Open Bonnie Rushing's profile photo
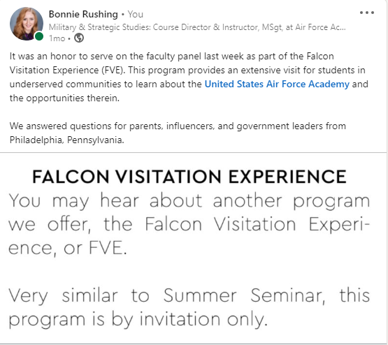Screen dimensions: 388x345 click(x=27, y=24)
